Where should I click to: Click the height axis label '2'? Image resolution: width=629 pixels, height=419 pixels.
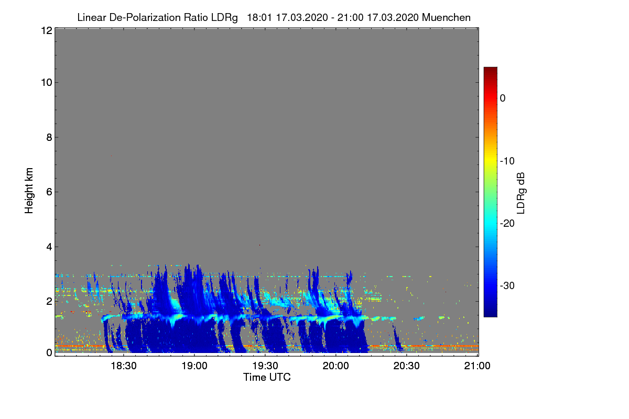click(49, 301)
